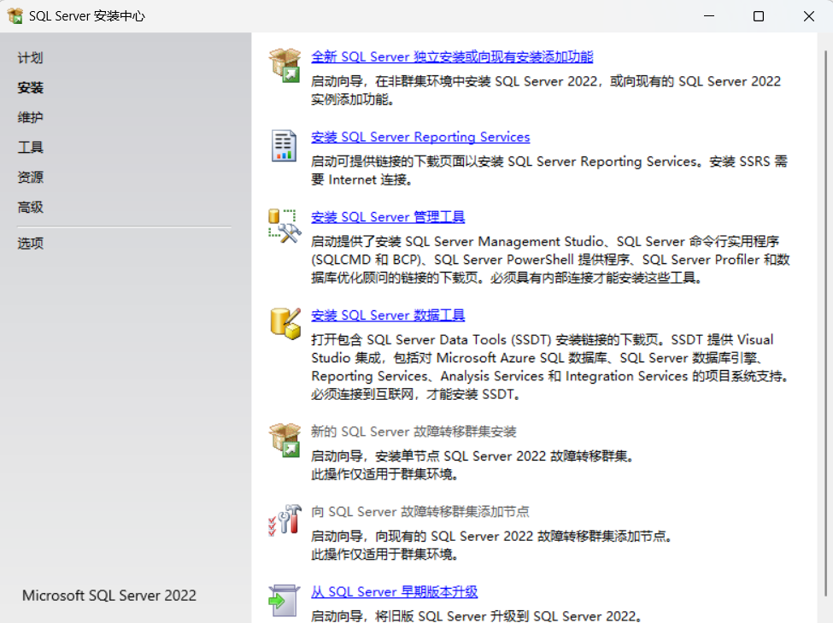Click the window title SQL Server 安装中心
Screen dimensions: 833x623
point(86,16)
